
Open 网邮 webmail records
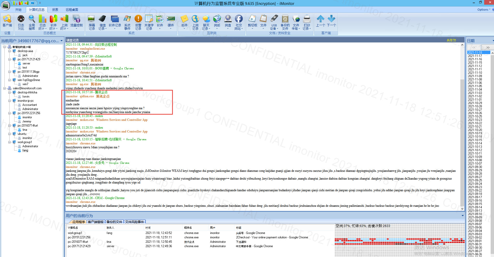(x=217, y=22)
